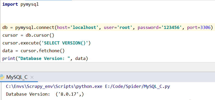The image size is (215, 100).
Task: Click the pymysql module name in import line
Action: click(30, 4)
